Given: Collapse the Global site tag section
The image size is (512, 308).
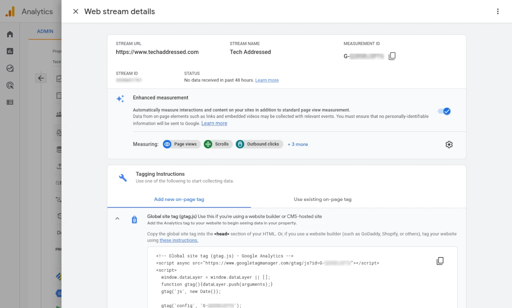Looking at the screenshot, I should coord(117,219).
